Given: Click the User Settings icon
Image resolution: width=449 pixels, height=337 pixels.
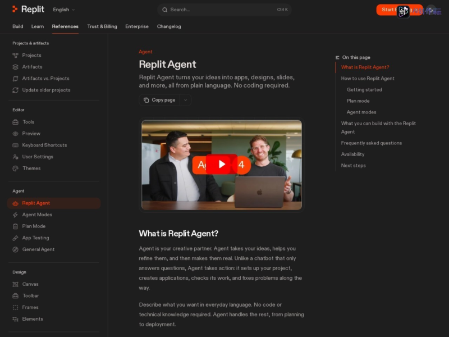Looking at the screenshot, I should click(x=16, y=157).
